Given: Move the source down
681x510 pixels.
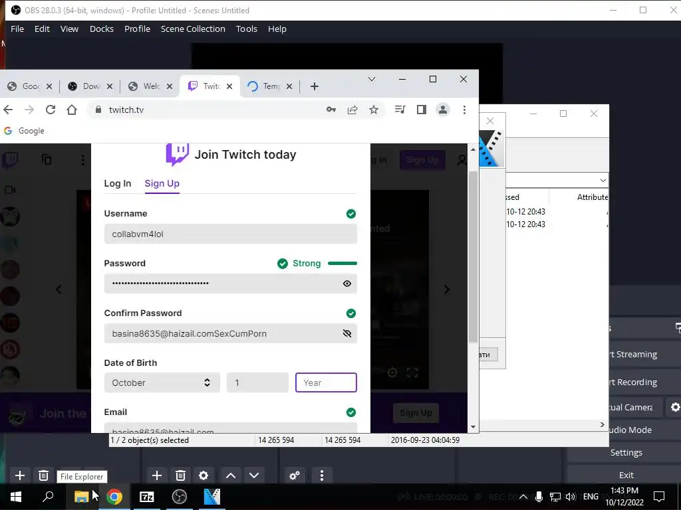Looking at the screenshot, I should (x=254, y=475).
